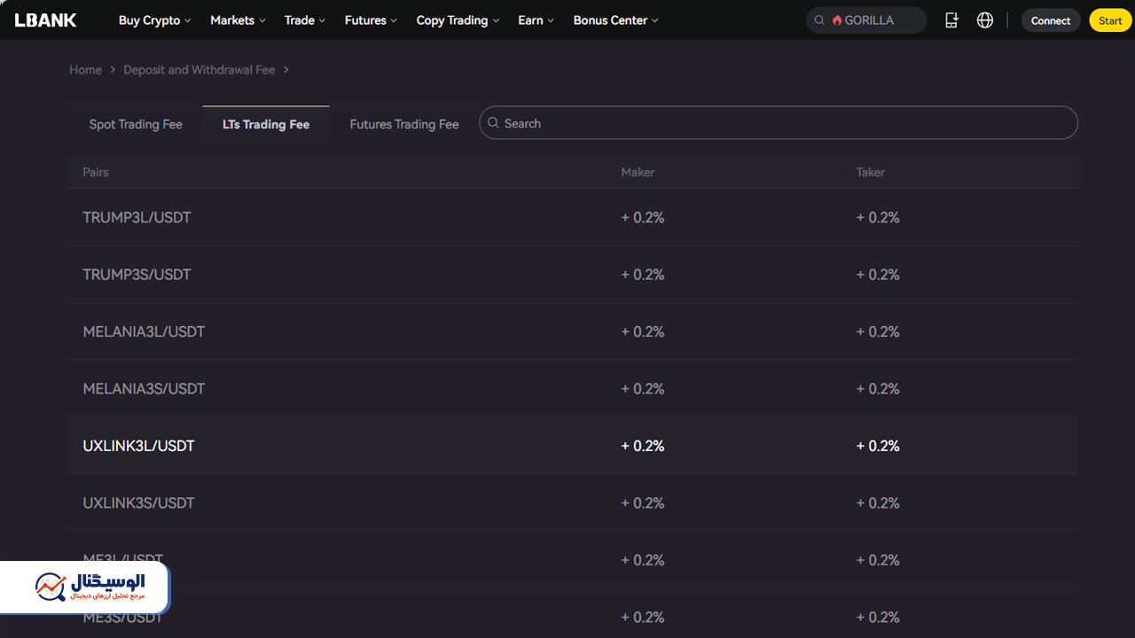Expand the Markets menu
Screen dimensions: 1135x638
tap(238, 20)
